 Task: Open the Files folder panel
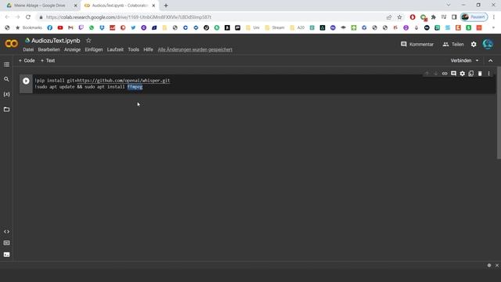6,110
